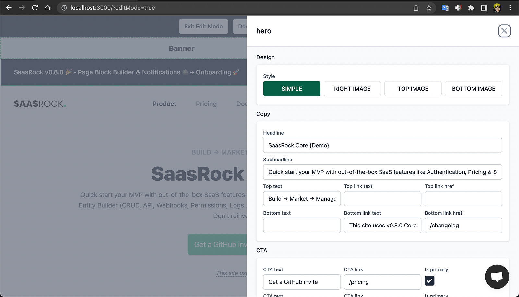Go to the browser home page

(x=48, y=8)
